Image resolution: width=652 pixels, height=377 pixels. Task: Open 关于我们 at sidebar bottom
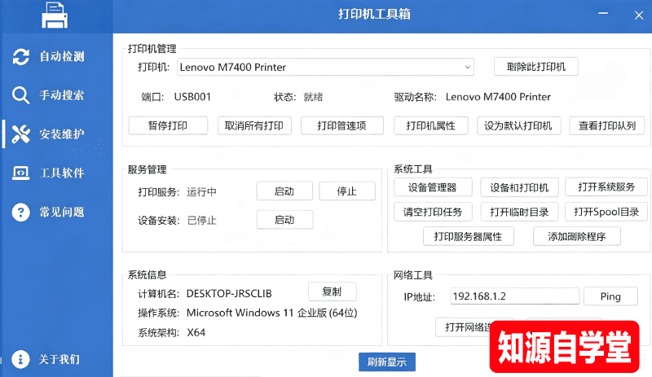tap(57, 359)
